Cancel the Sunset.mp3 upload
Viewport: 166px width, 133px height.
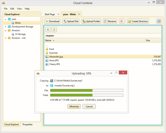pos(89,106)
